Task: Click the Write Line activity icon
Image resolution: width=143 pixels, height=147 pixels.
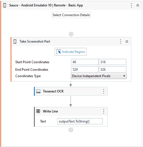Action: [38, 111]
